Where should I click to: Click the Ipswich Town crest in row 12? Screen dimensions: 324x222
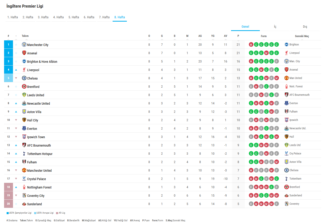24,137
